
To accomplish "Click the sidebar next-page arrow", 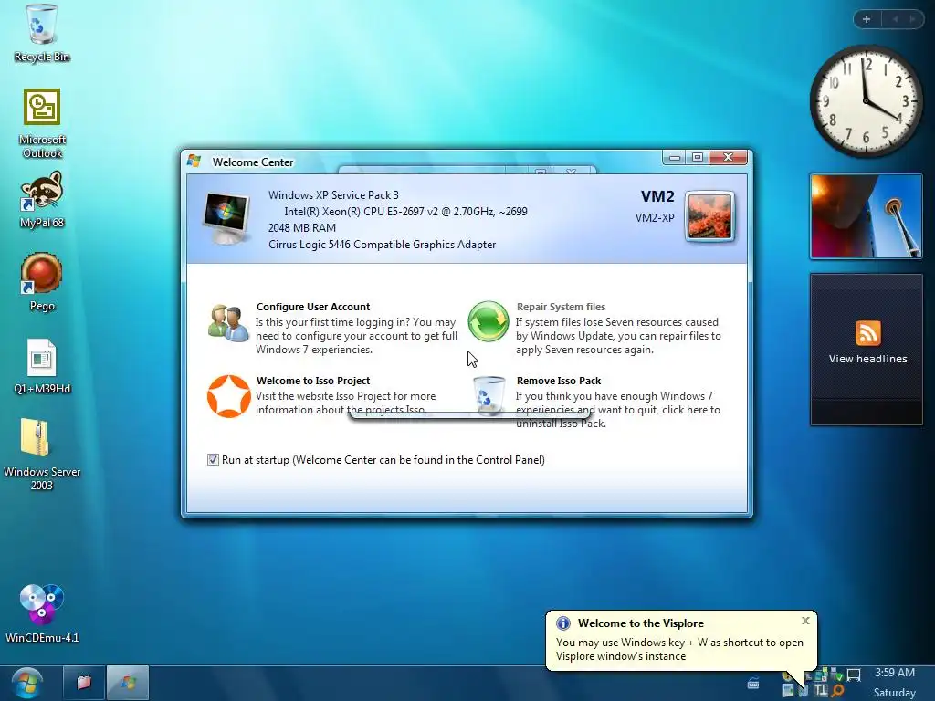I will 912,19.
